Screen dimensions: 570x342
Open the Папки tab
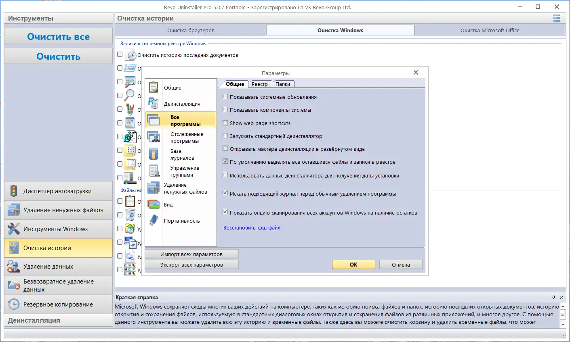(283, 84)
